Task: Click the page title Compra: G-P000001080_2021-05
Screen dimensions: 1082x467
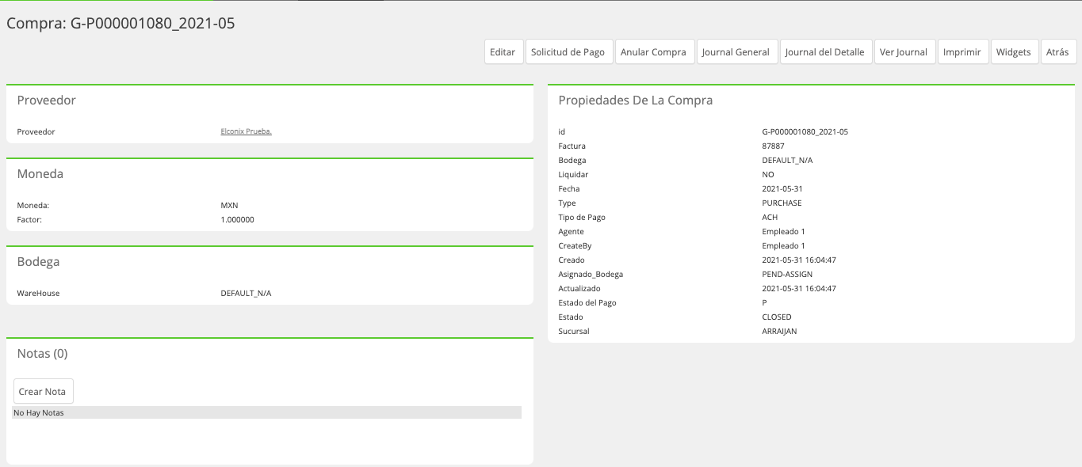Action: coord(120,23)
